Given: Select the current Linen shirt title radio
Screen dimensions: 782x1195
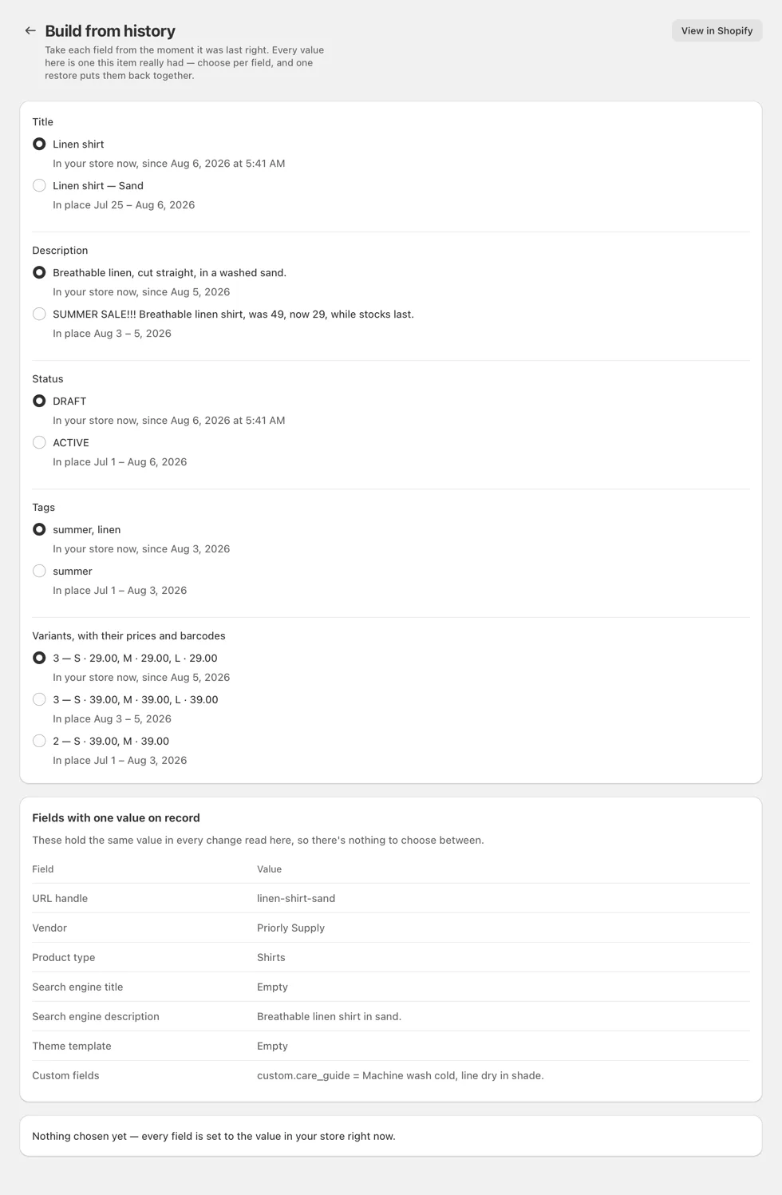Looking at the screenshot, I should [39, 144].
